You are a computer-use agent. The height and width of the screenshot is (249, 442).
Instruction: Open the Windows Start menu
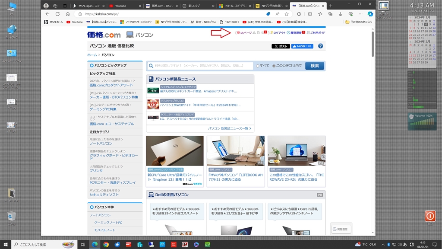[x=5, y=245]
